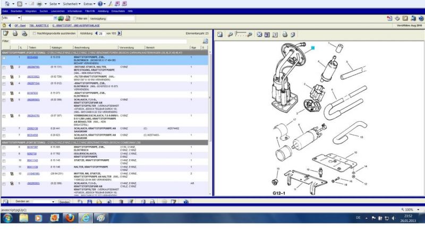
Task: Open the 'Suchen' menu
Action: point(43,11)
